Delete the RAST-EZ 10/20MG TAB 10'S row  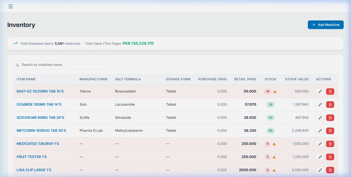(330, 91)
